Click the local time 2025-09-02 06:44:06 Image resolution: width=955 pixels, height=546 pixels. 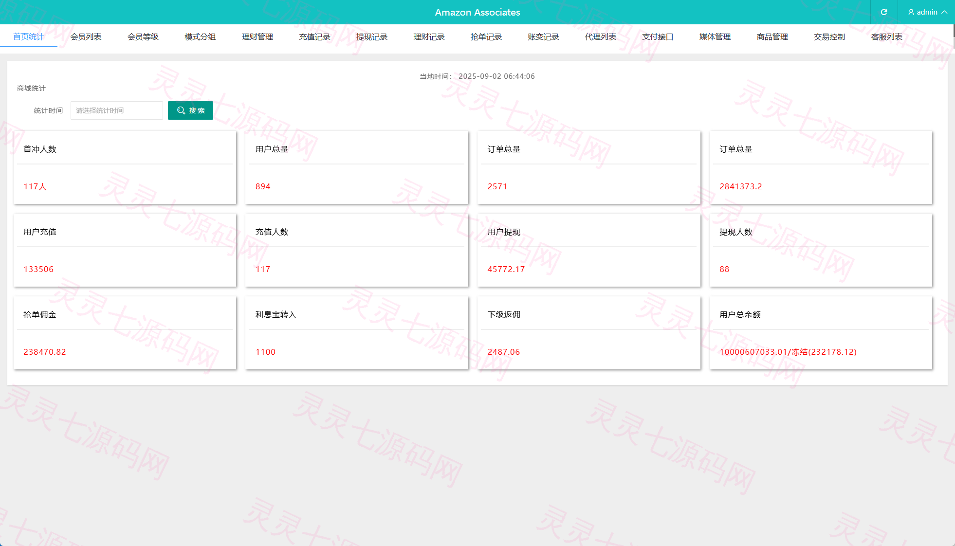[x=496, y=76]
